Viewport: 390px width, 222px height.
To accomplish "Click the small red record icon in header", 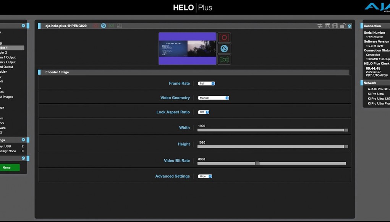I will click(x=95, y=26).
